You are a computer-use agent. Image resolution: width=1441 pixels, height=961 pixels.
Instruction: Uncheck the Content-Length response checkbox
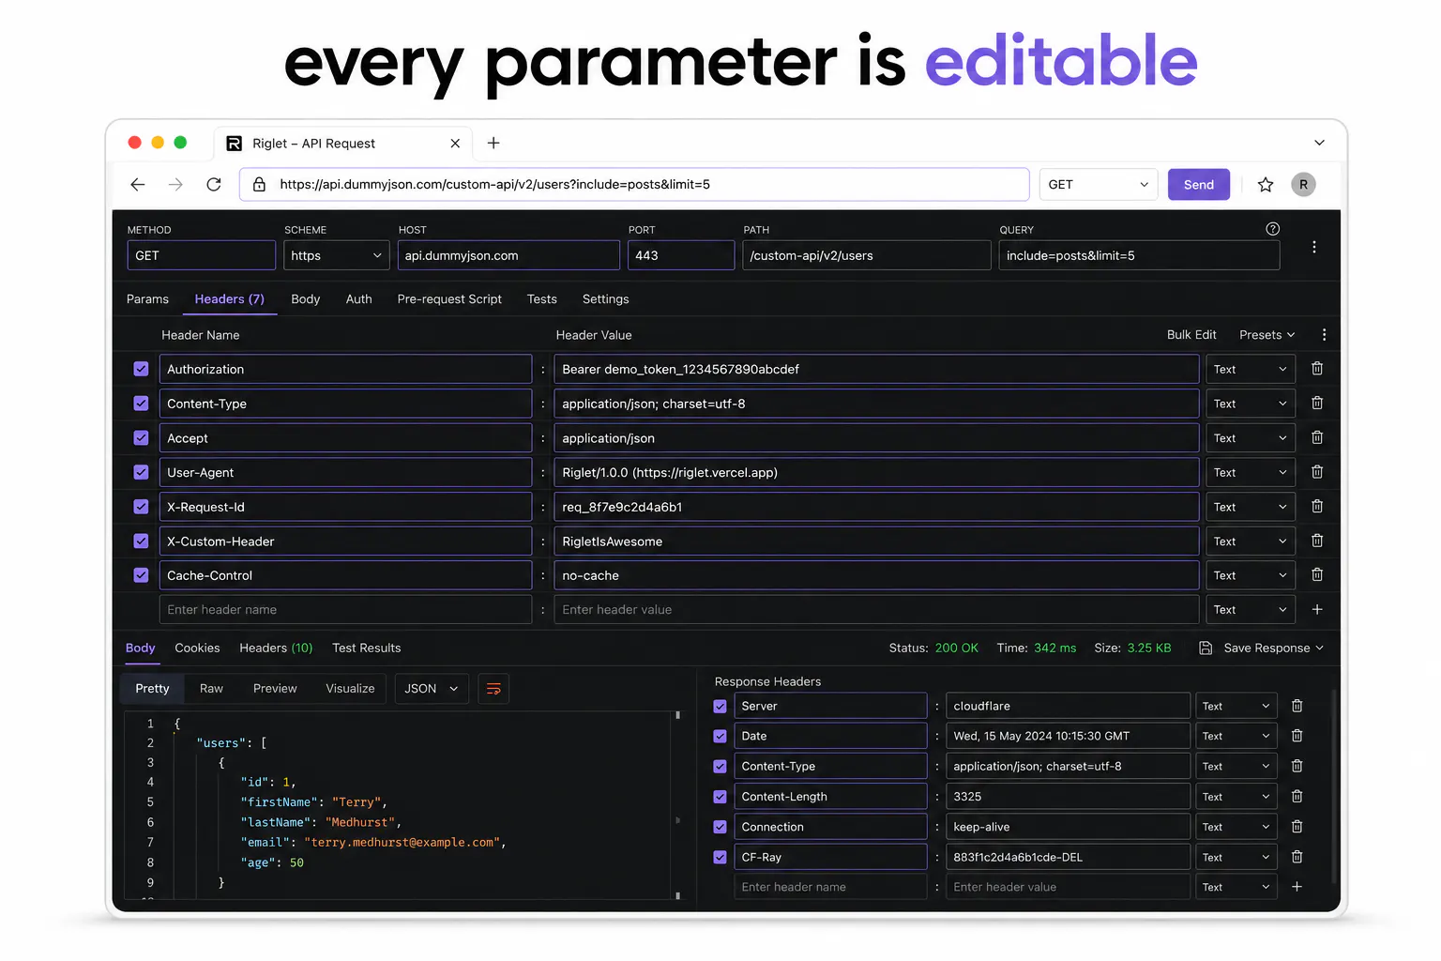720,797
